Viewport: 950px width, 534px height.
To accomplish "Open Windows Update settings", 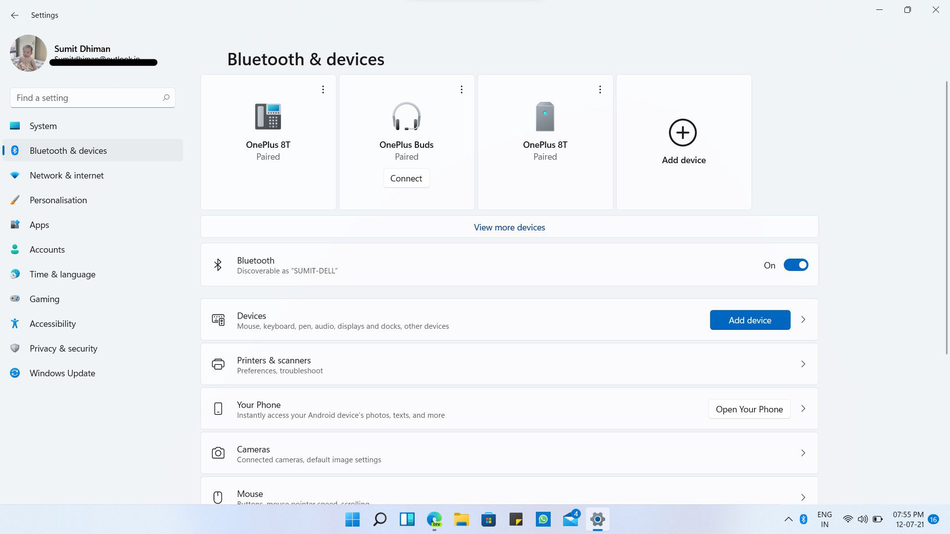I will click(62, 373).
